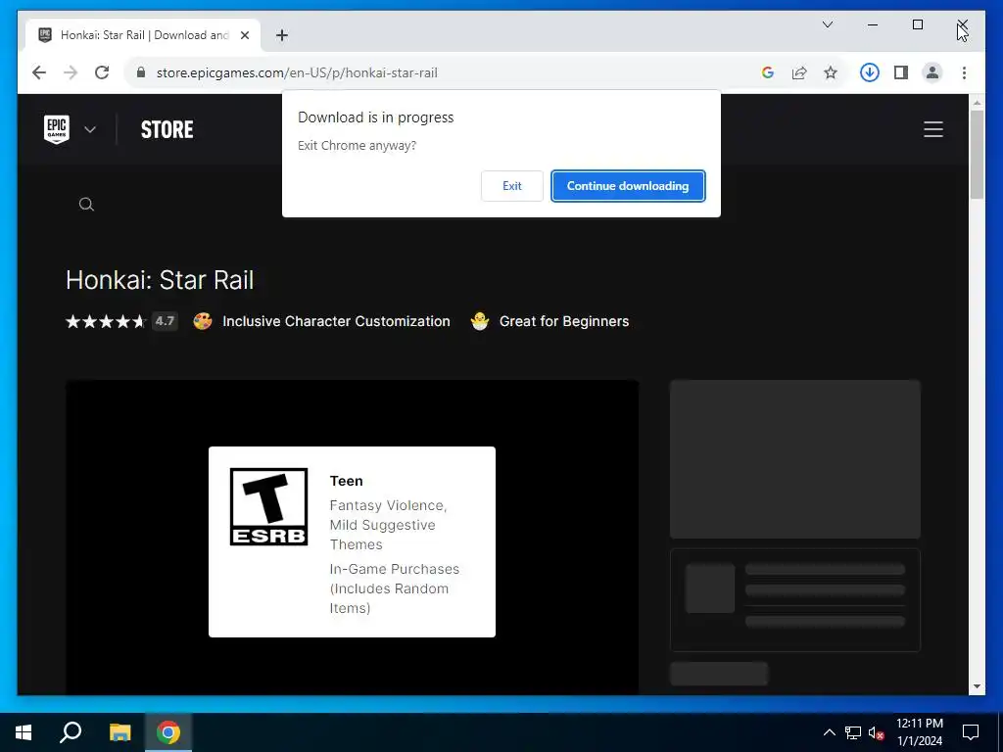This screenshot has width=1003, height=752.
Task: Open the Chrome three-dot menu
Action: pos(964,72)
